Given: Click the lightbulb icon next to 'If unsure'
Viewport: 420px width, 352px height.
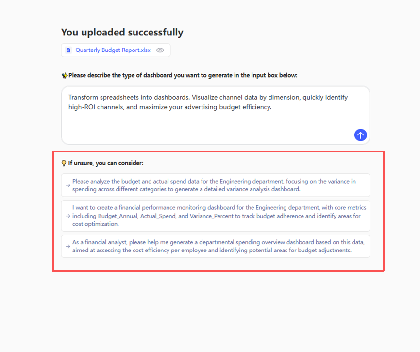Looking at the screenshot, I should pos(64,163).
